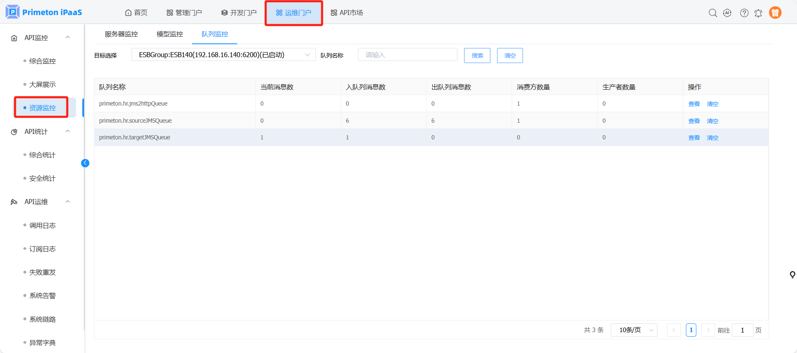
Task: Click the 前往 page number input box
Action: [x=742, y=330]
